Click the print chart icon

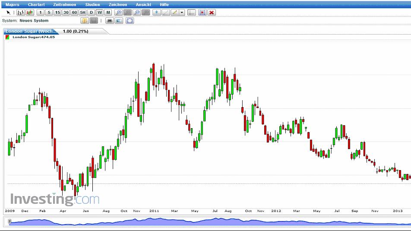point(110,20)
